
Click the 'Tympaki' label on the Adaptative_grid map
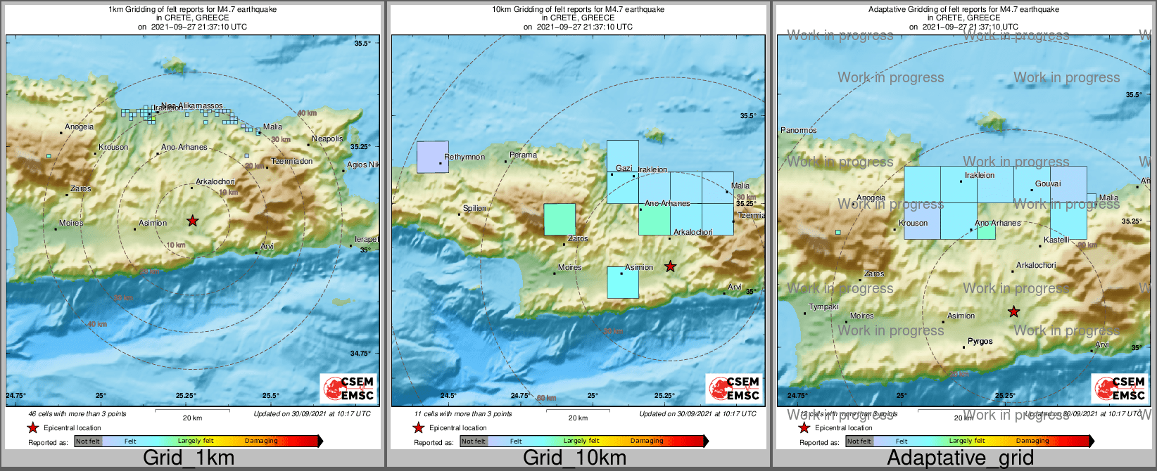[823, 307]
